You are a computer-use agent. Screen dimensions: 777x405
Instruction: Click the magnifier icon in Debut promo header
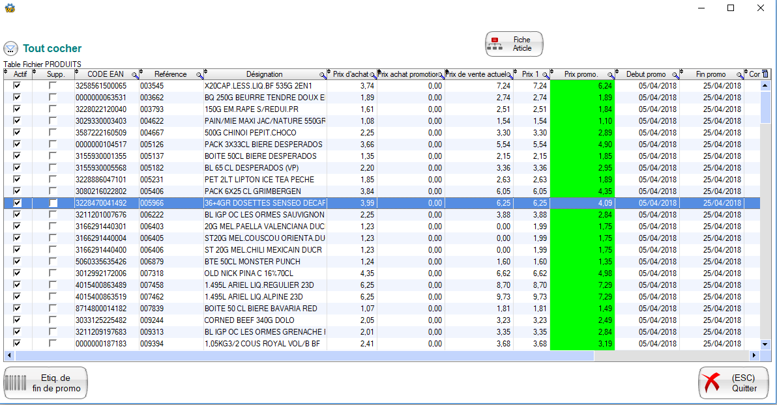(676, 75)
